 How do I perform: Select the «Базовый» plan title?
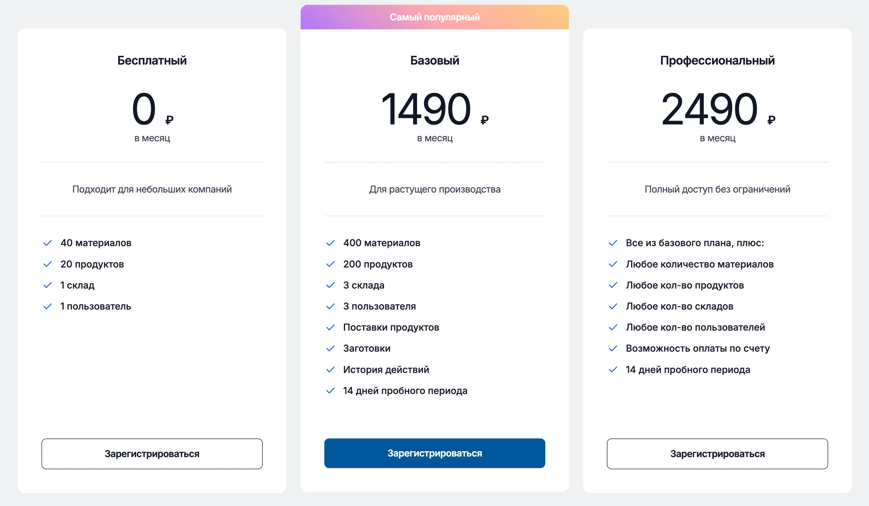pos(434,60)
